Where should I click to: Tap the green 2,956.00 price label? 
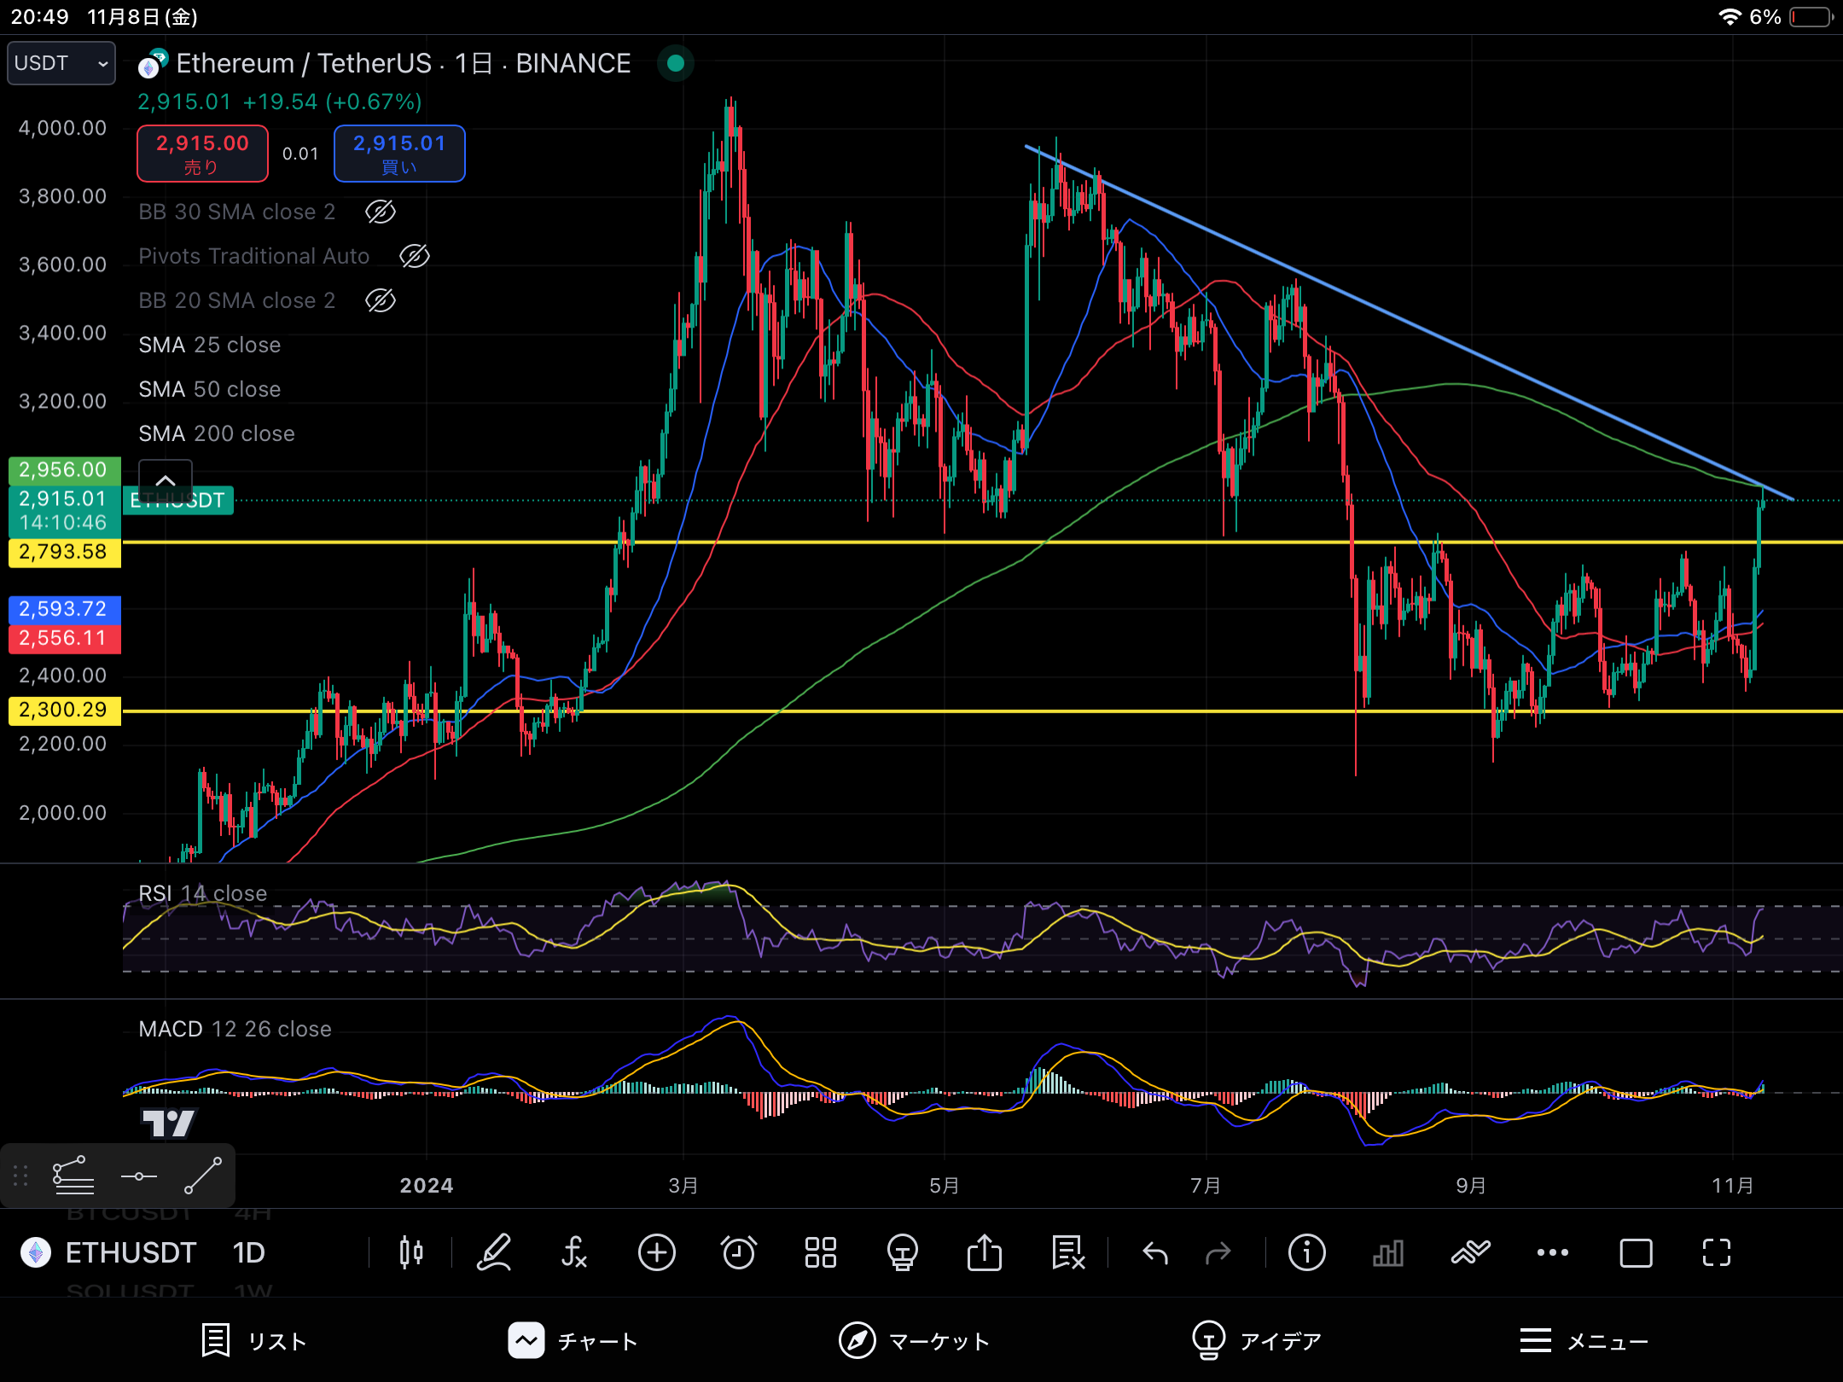pyautogui.click(x=64, y=470)
